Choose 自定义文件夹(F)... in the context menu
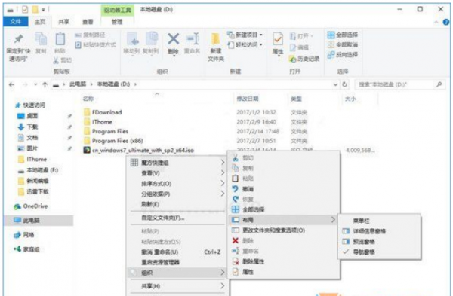The height and width of the screenshot is (296, 453). point(177,218)
